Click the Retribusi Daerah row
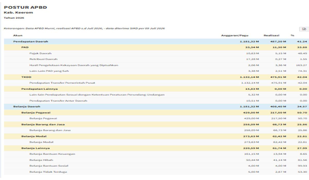Viewport: 309px width, 180px height. pos(156,59)
